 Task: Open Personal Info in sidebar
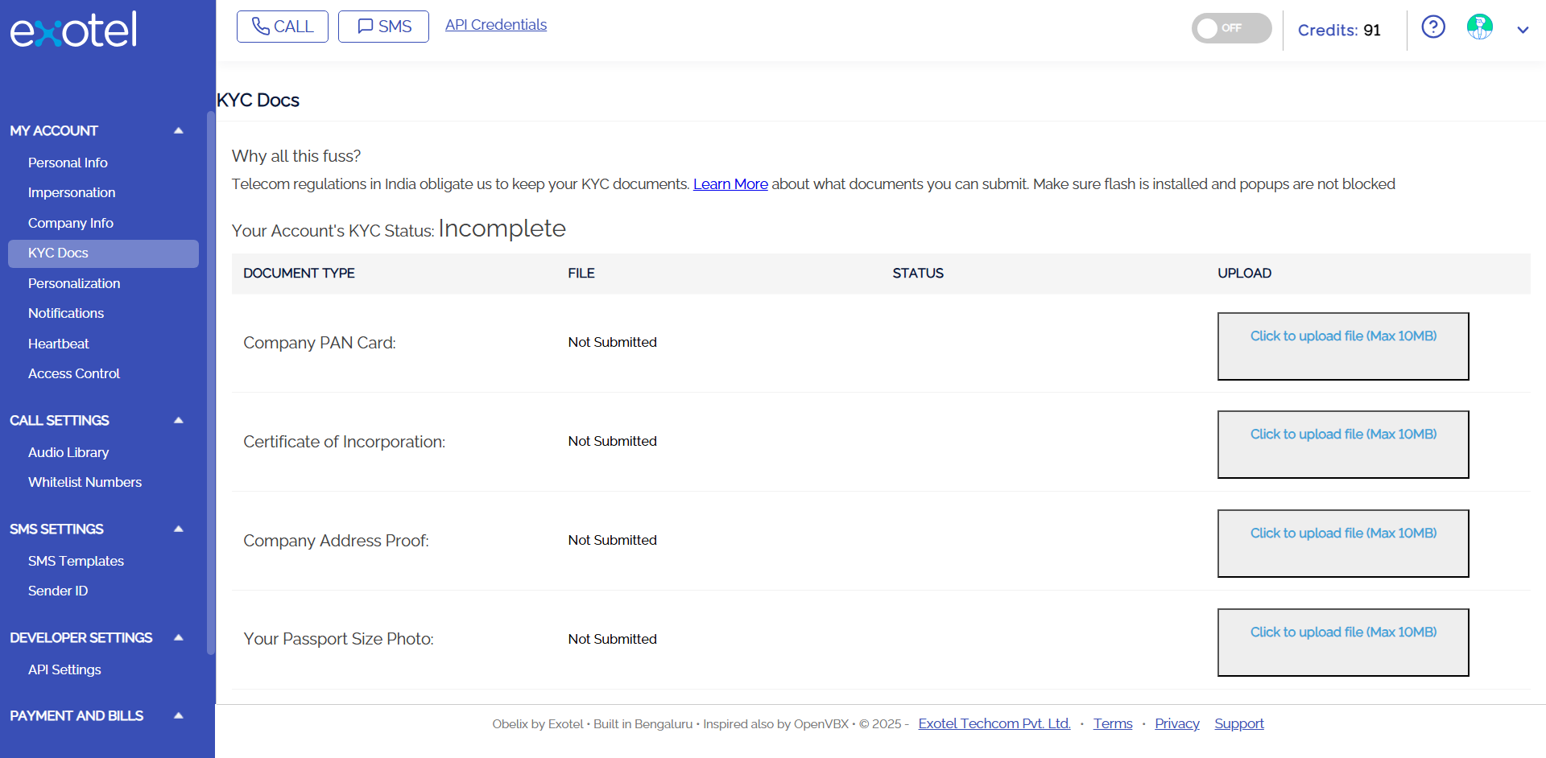68,163
